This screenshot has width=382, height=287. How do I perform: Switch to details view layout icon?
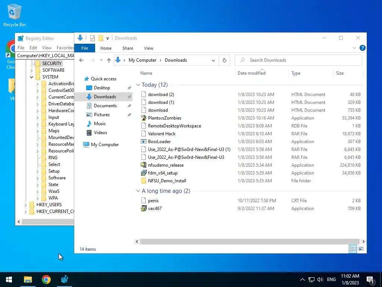[x=353, y=249]
